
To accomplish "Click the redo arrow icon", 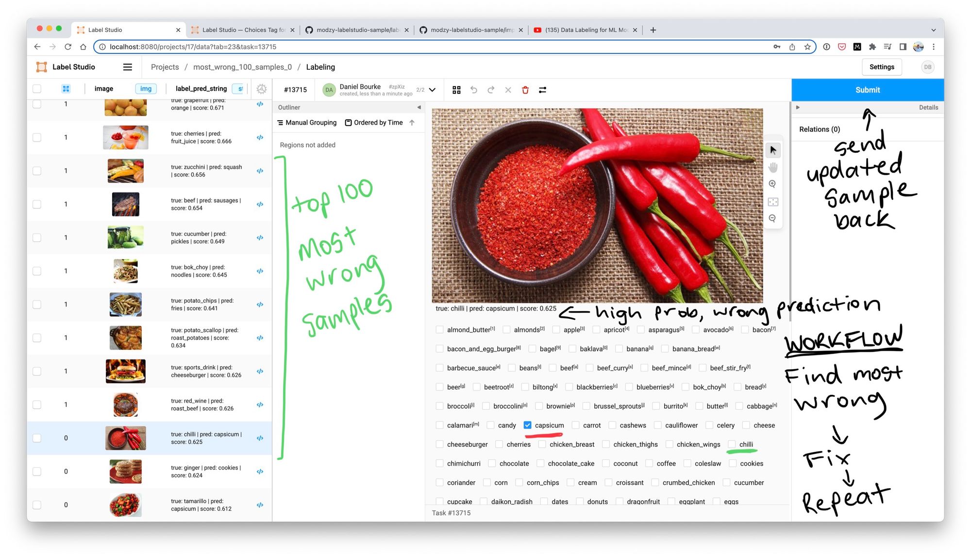I will [490, 90].
